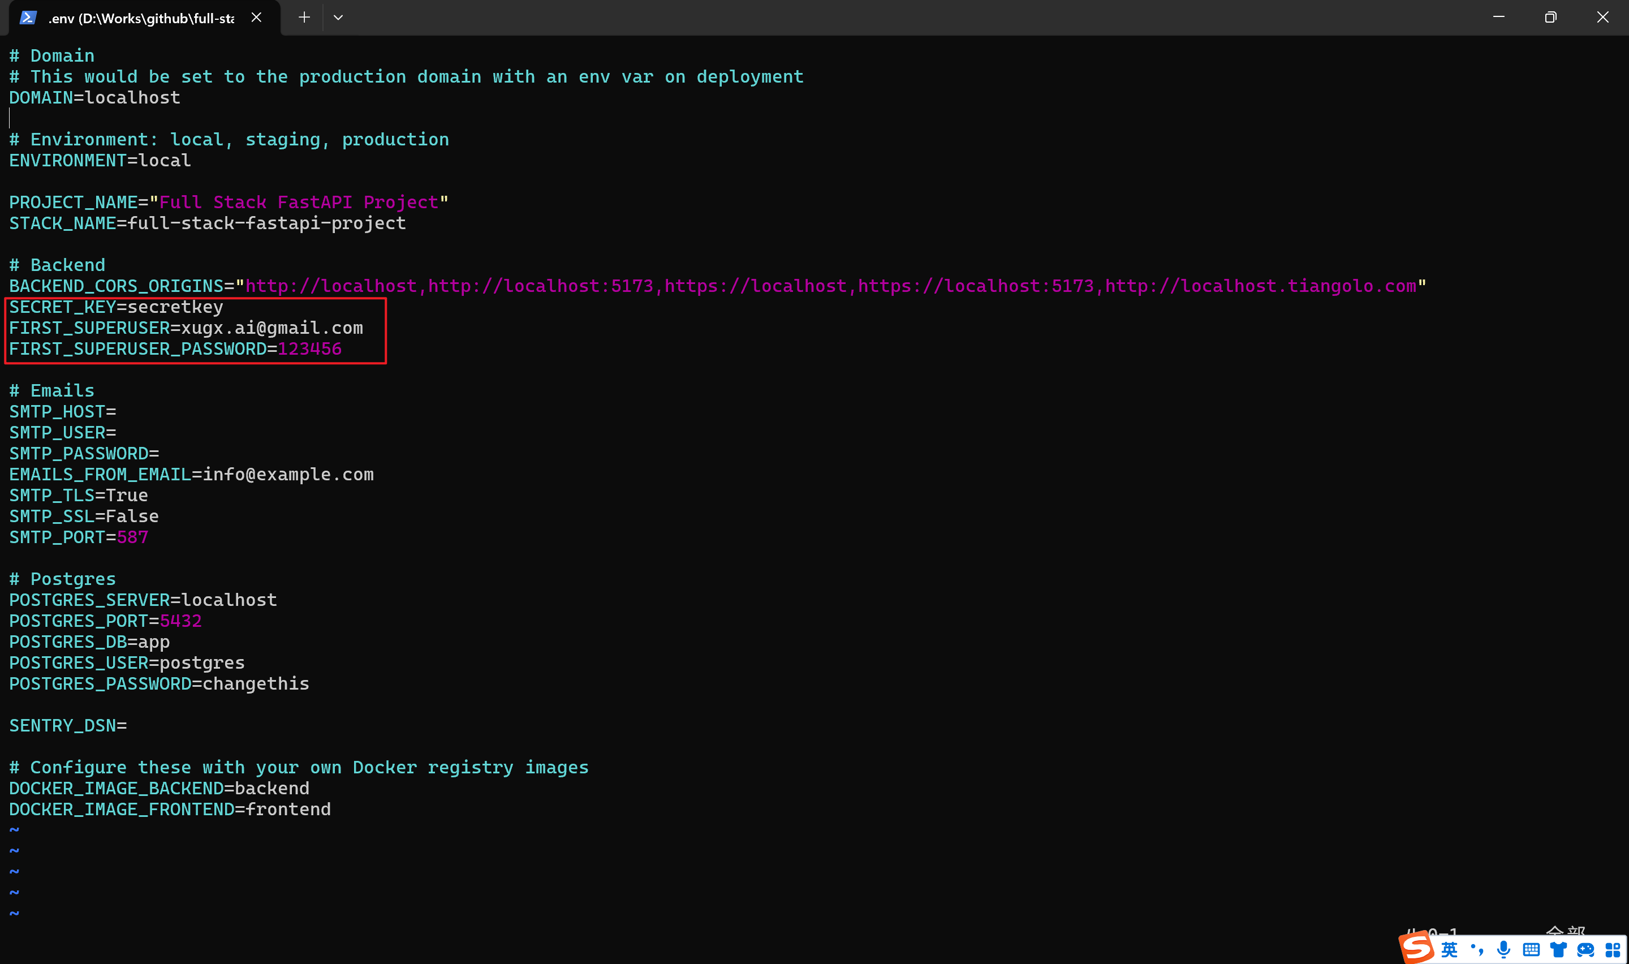
Task: Click the FIRST_SUPERUSER_PASSWORD value 123456
Action: coord(310,349)
